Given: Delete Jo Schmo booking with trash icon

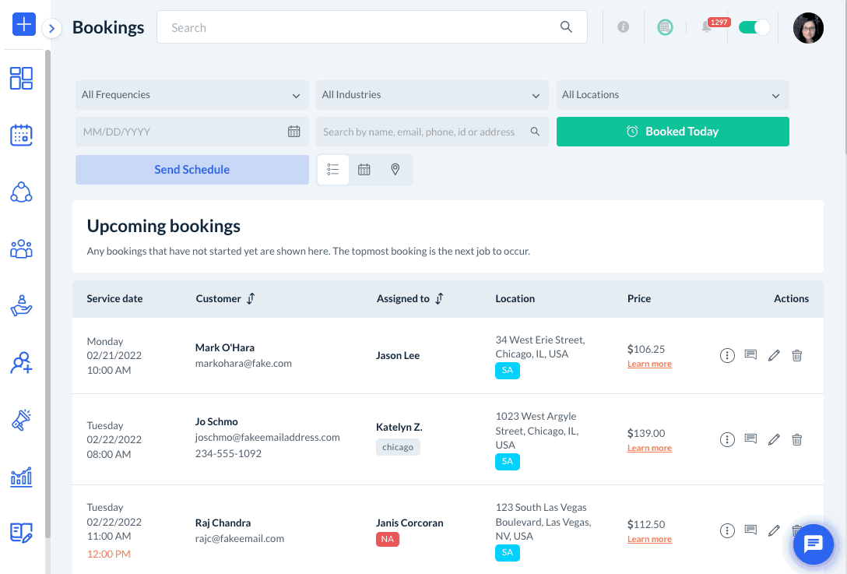Looking at the screenshot, I should [796, 439].
